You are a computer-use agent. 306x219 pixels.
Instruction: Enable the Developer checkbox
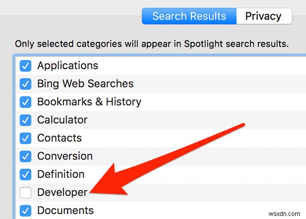(25, 192)
